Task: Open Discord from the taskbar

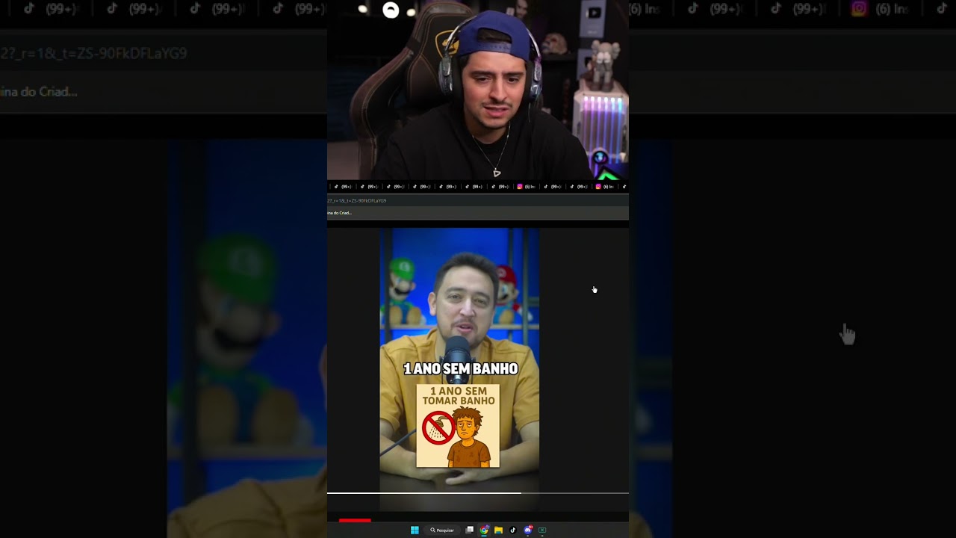Action: (528, 530)
